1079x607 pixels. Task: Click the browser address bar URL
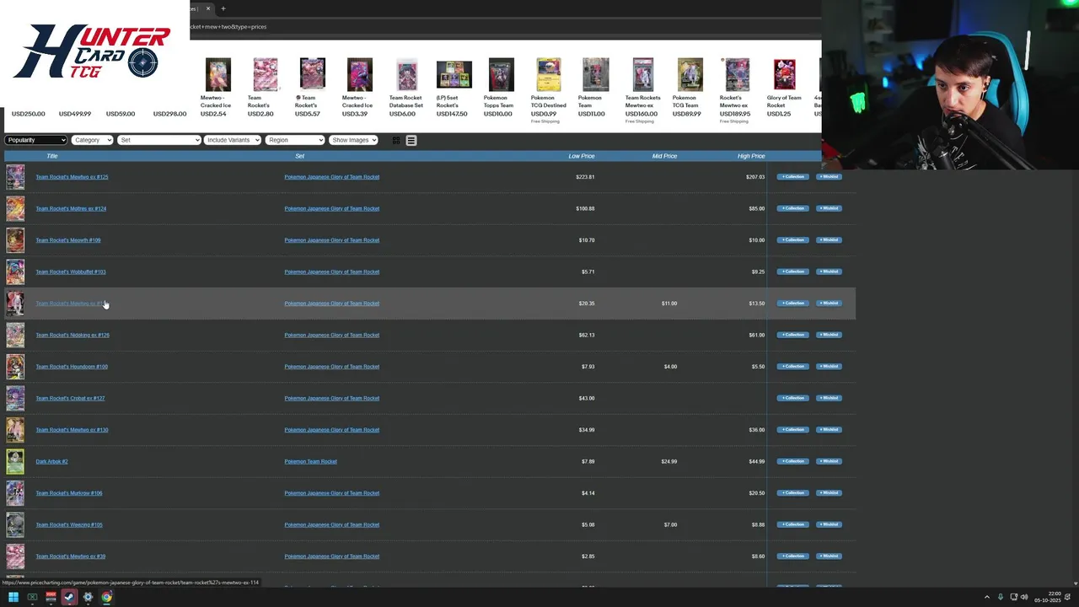click(x=228, y=26)
